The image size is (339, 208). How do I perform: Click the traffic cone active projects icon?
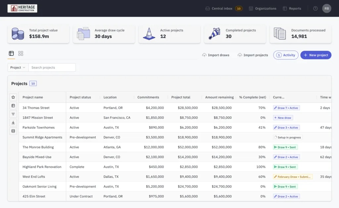click(149, 34)
